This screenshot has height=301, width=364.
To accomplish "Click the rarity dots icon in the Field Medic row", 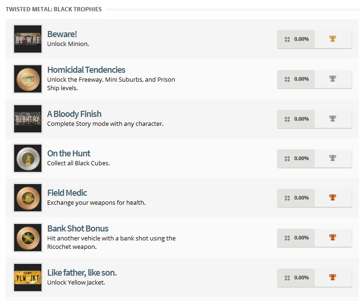I will [287, 198].
